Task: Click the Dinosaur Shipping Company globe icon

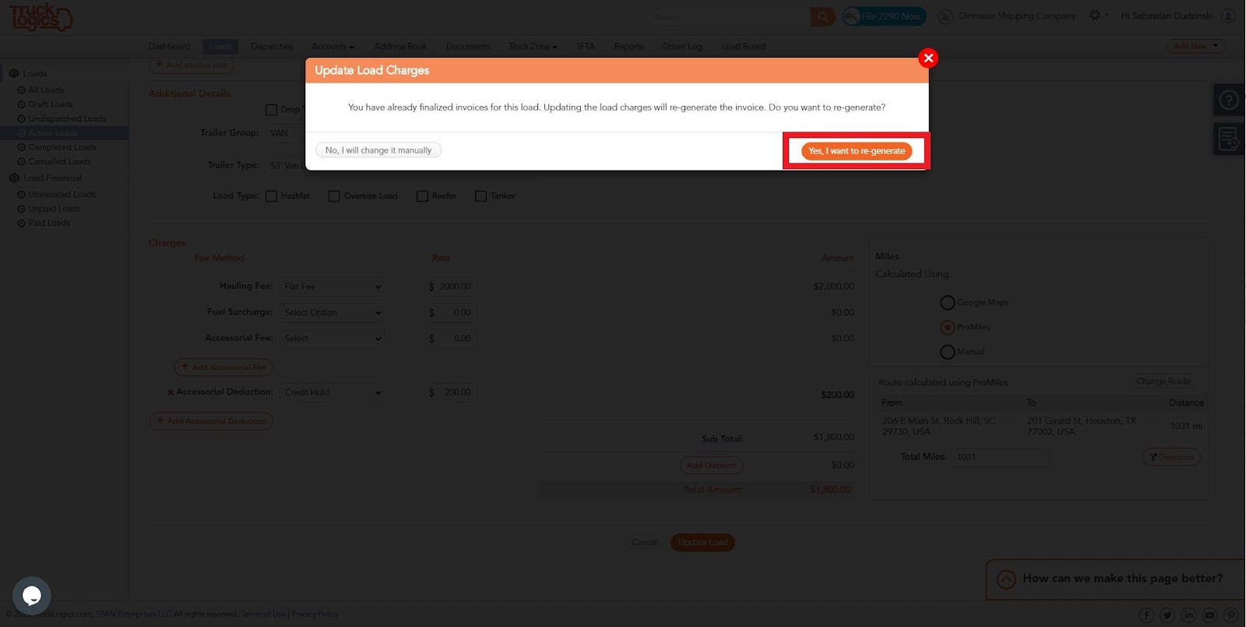Action: [x=945, y=16]
